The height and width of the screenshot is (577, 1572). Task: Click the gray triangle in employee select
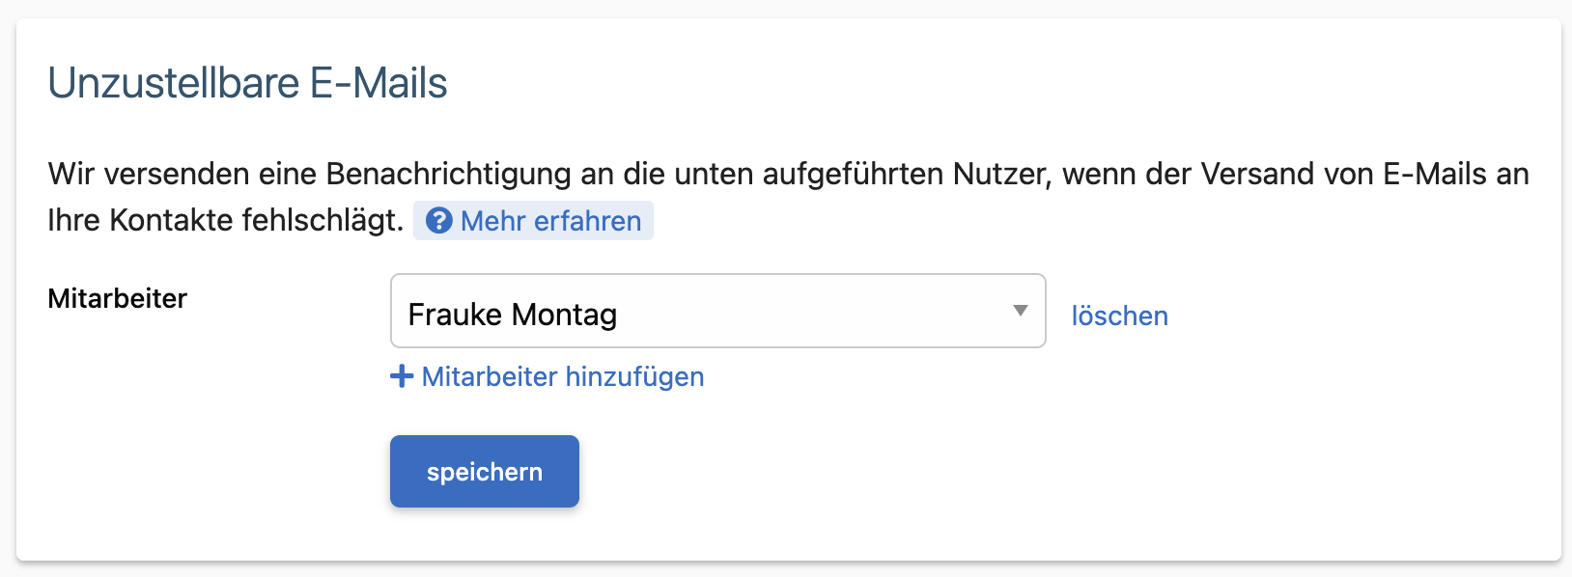pyautogui.click(x=1020, y=311)
